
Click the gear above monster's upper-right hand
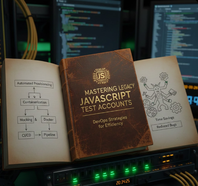click(x=164, y=76)
